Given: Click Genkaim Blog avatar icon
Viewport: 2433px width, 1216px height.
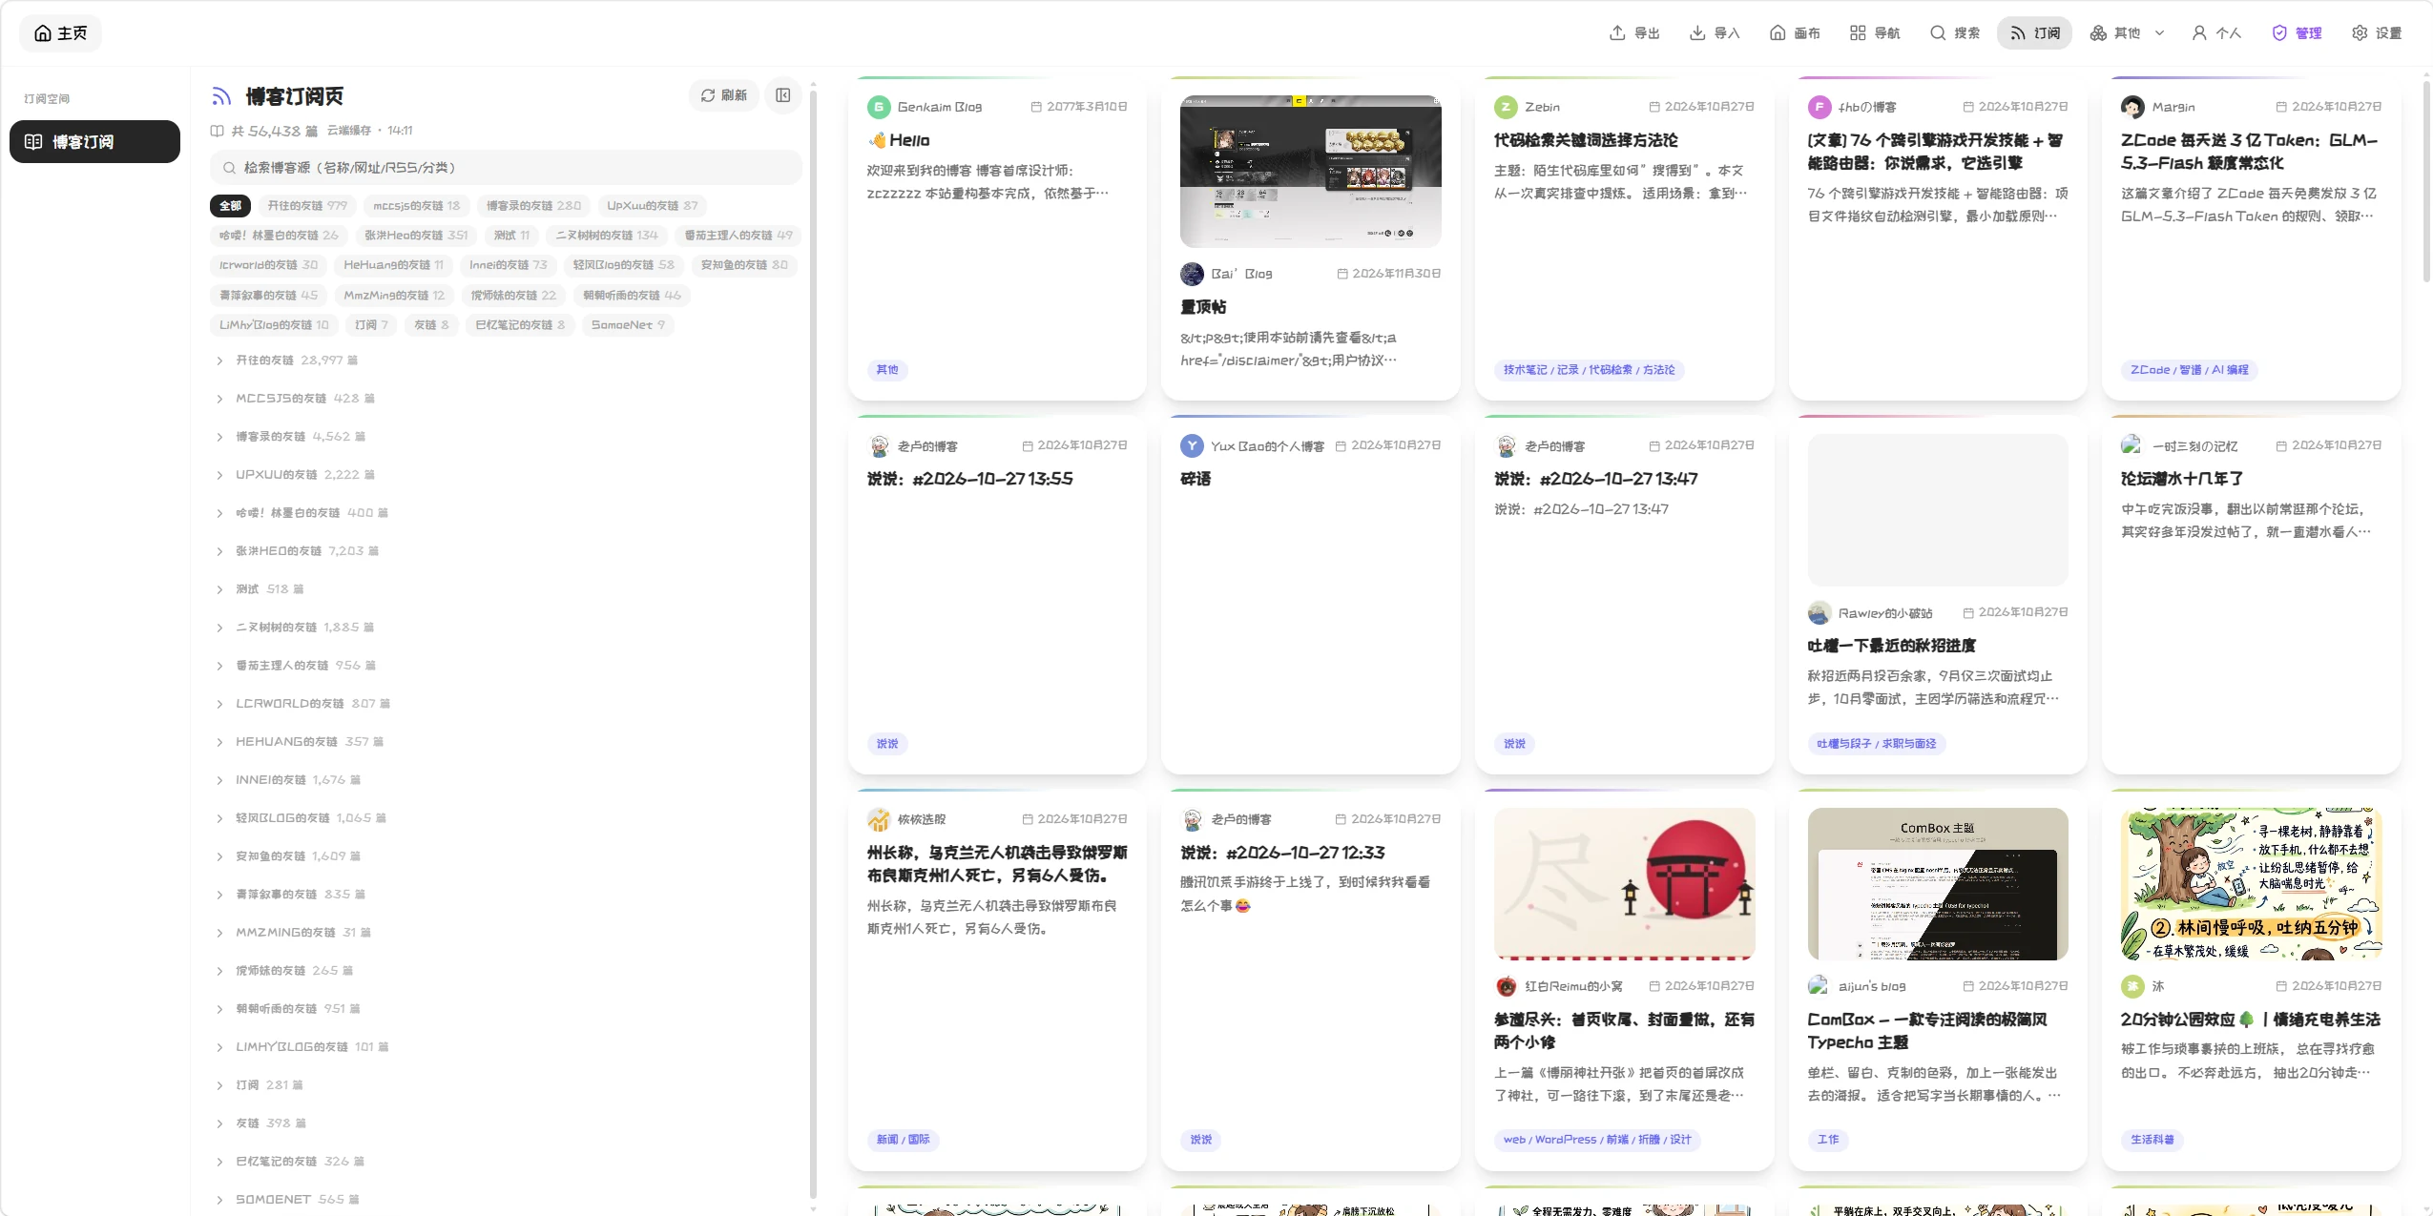Looking at the screenshot, I should (879, 107).
